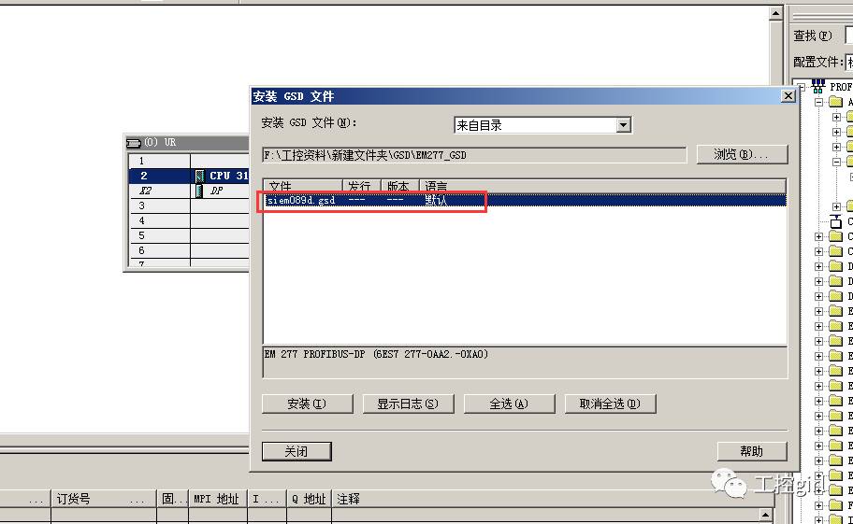Click the 文件 column header
Viewport: 853px width, 524px height.
click(x=303, y=186)
